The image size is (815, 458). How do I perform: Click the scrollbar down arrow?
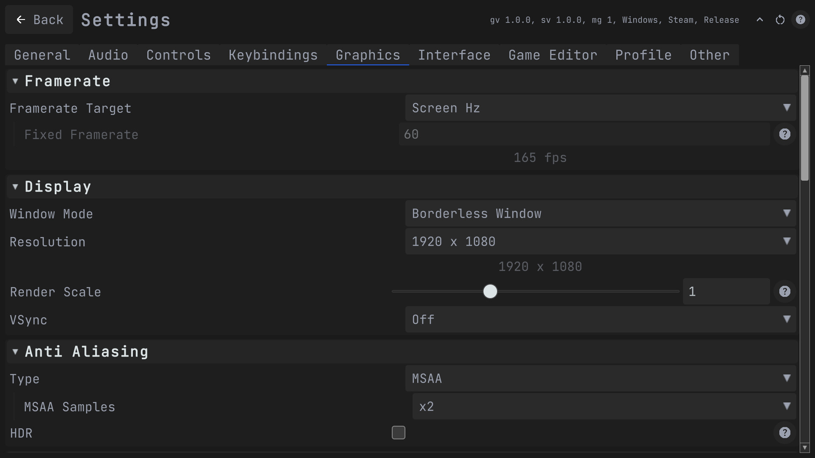(804, 447)
